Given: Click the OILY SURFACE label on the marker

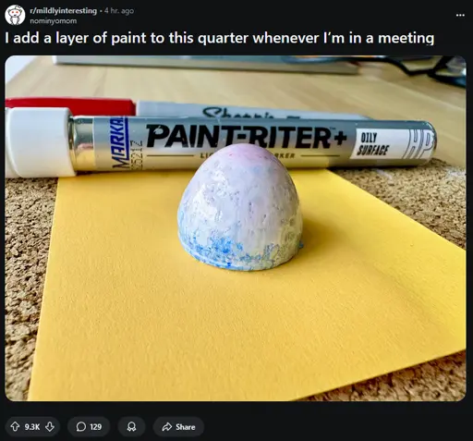Looking at the screenshot, I should (371, 143).
